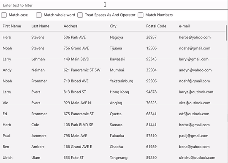Sort by the First Name column header

click(12, 26)
